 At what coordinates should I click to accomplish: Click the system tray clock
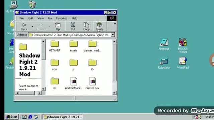pyautogui.click(x=210, y=117)
